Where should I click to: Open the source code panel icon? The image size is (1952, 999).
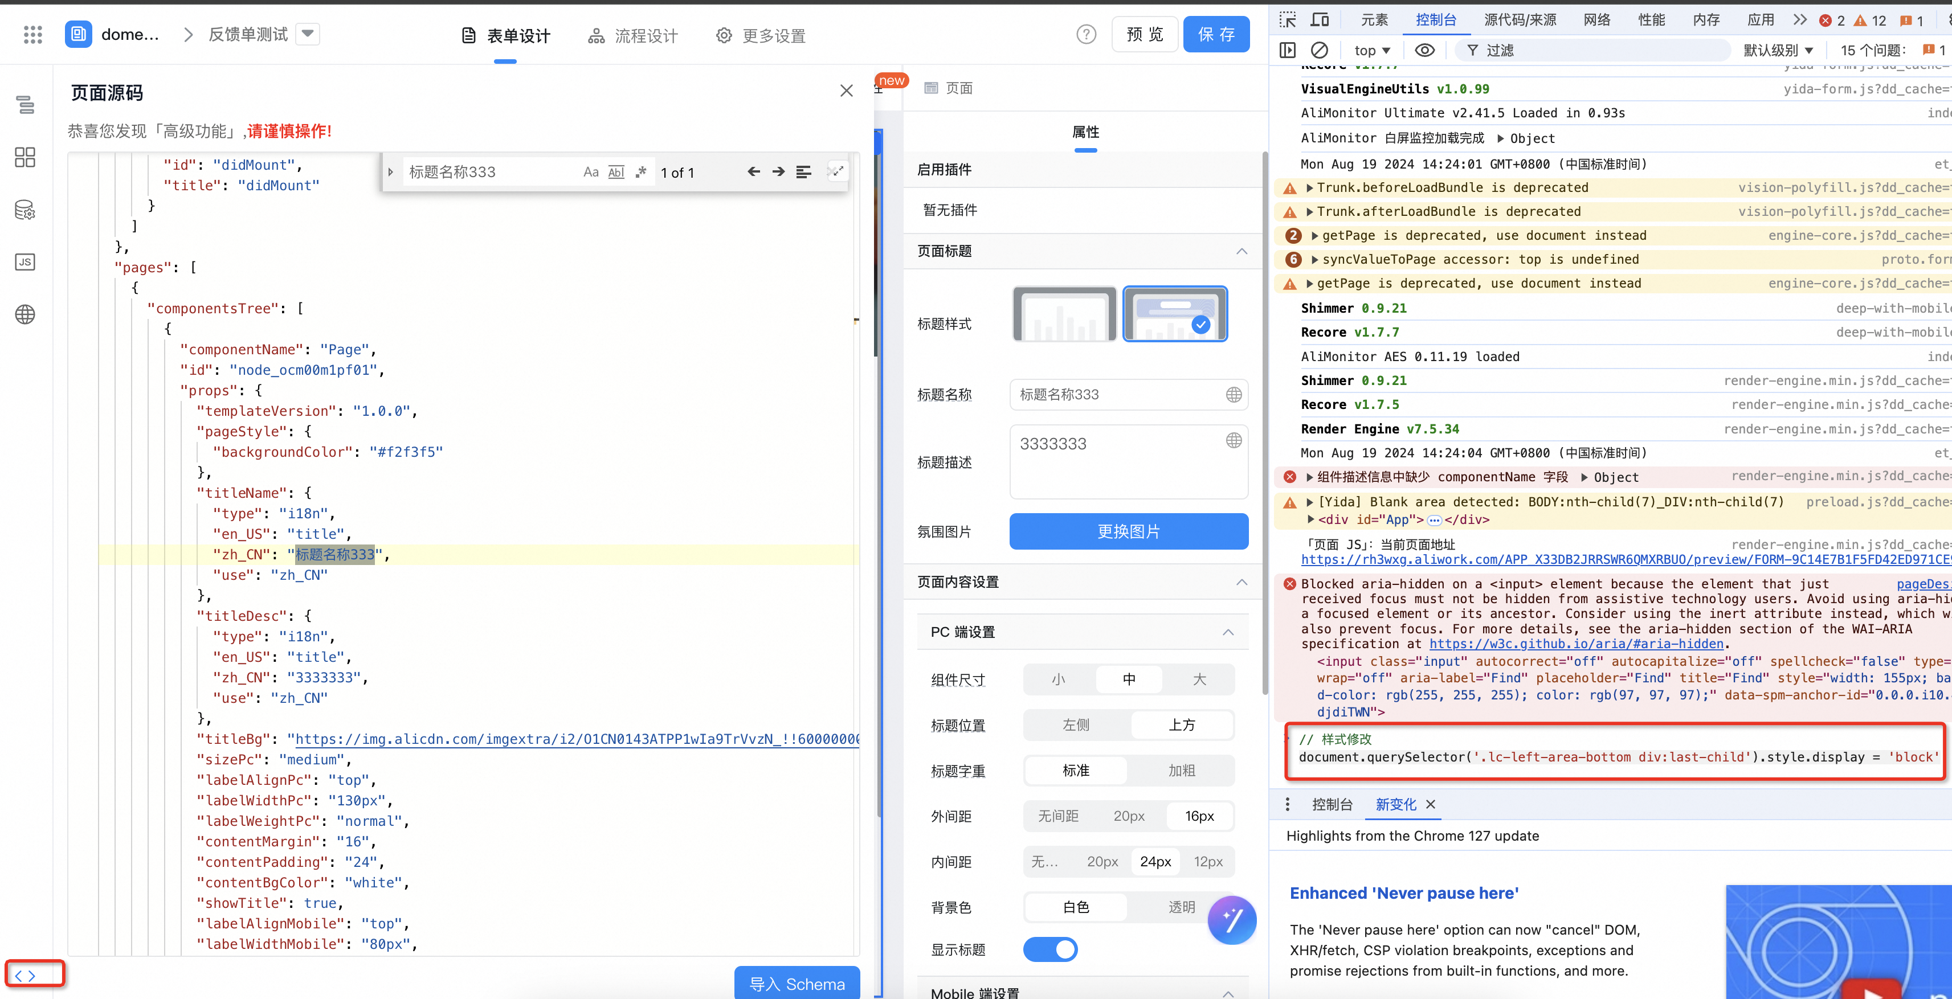(x=25, y=976)
